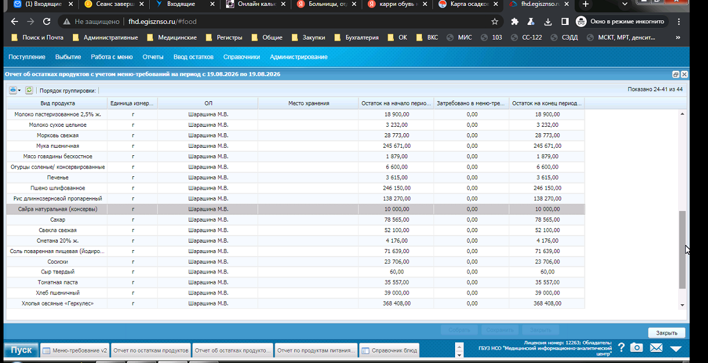The image size is (708, 363).
Task: Sort by the Вид продукта column header
Action: point(58,103)
